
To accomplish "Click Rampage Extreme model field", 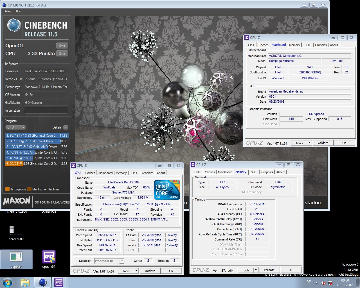I will 294,61.
